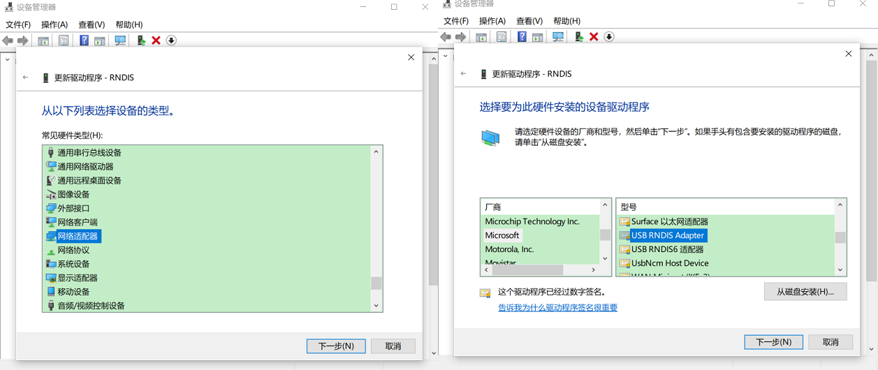Image resolution: width=878 pixels, height=370 pixels.
Task: Click Disable device down-arrow icon behind hardware-type dialog
Action: click(171, 40)
